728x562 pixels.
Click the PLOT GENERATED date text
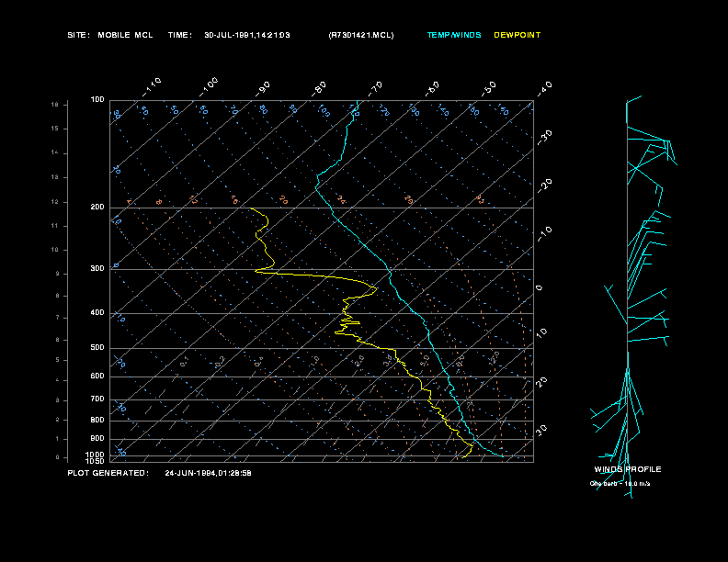tap(208, 473)
